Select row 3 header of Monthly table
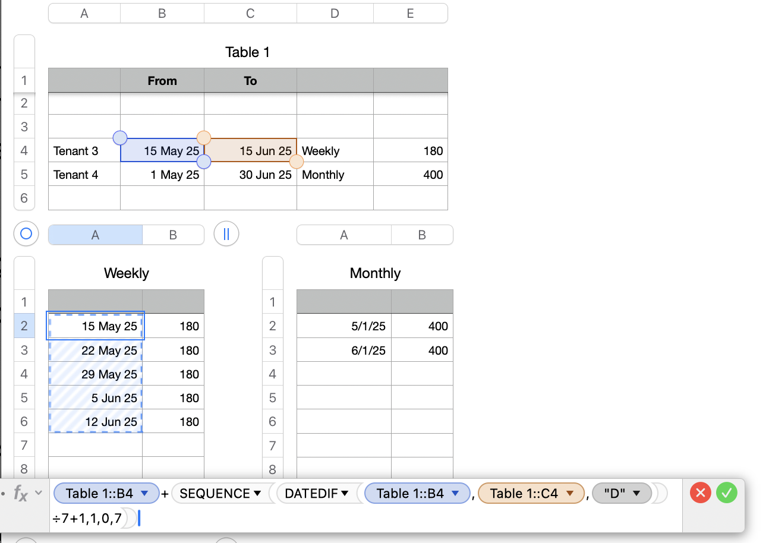769x543 pixels. pos(273,350)
